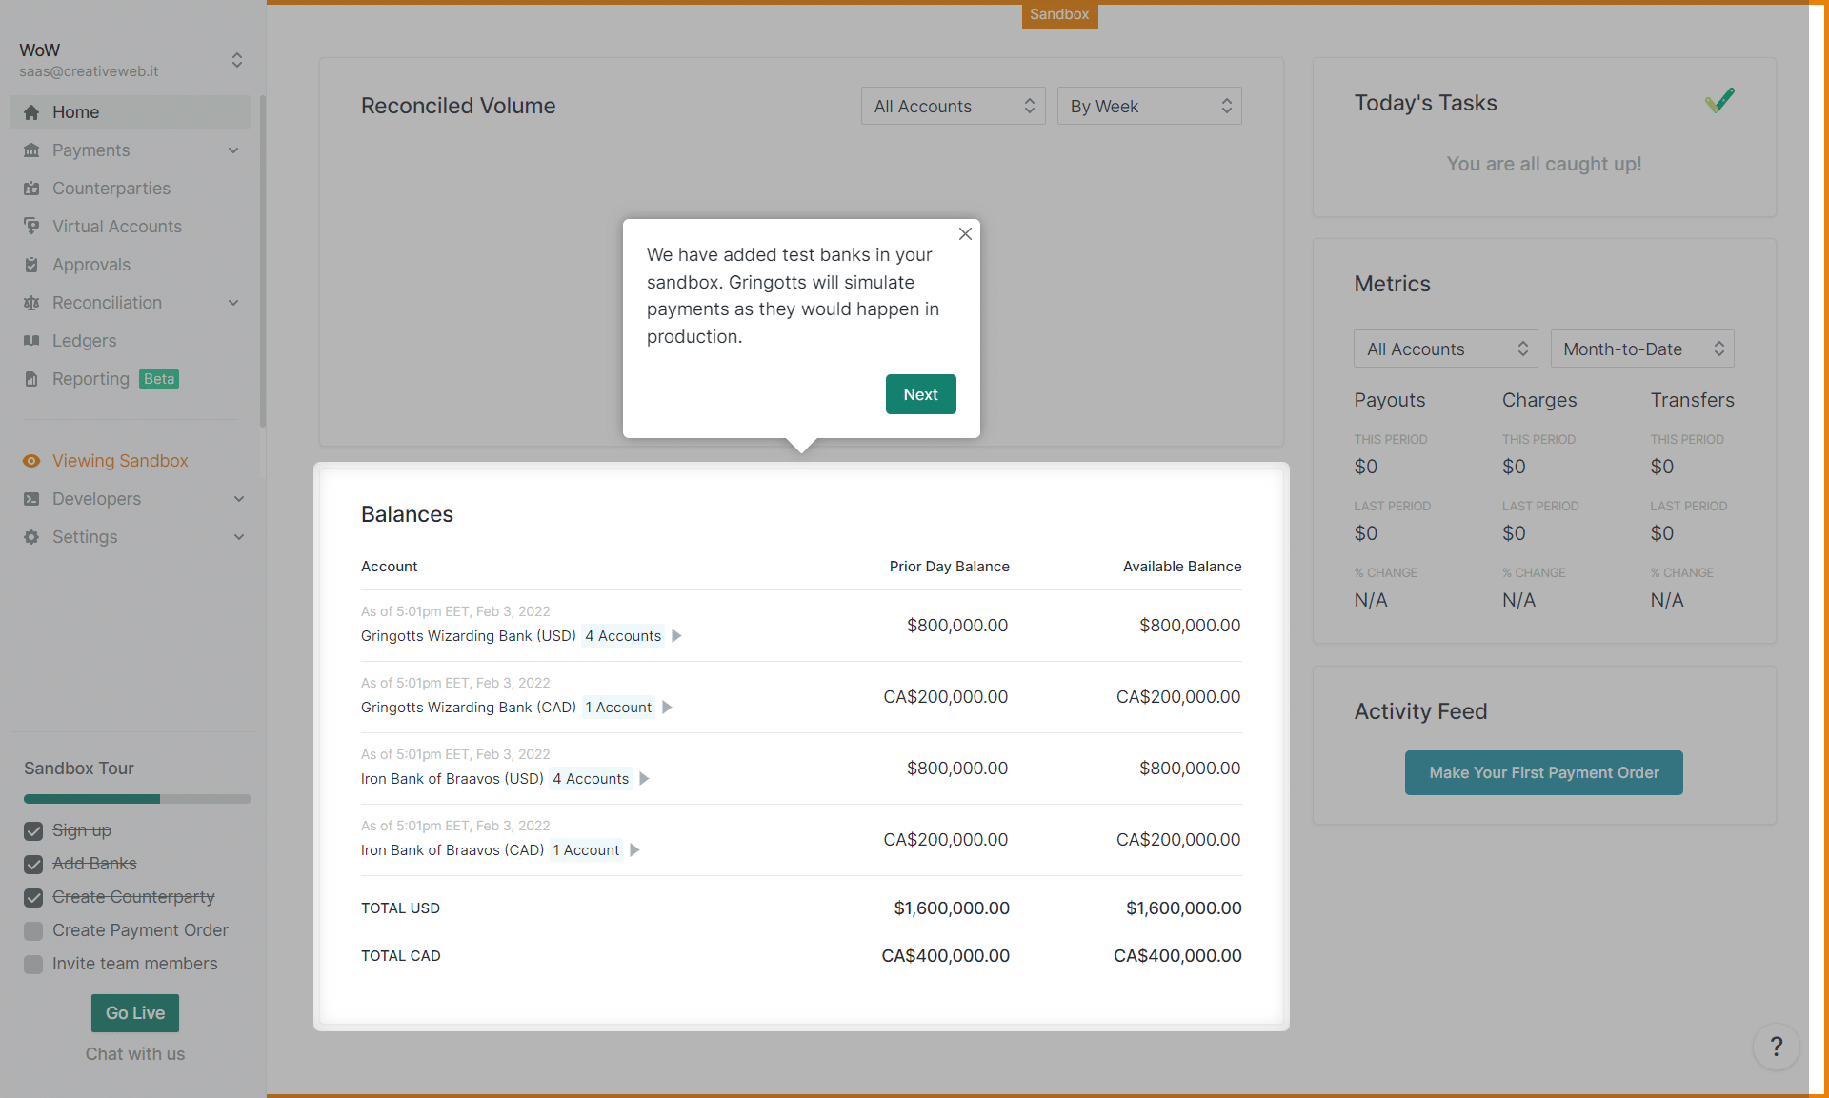1829x1098 pixels.
Task: Click the Payments bank icon
Action: [x=31, y=150]
